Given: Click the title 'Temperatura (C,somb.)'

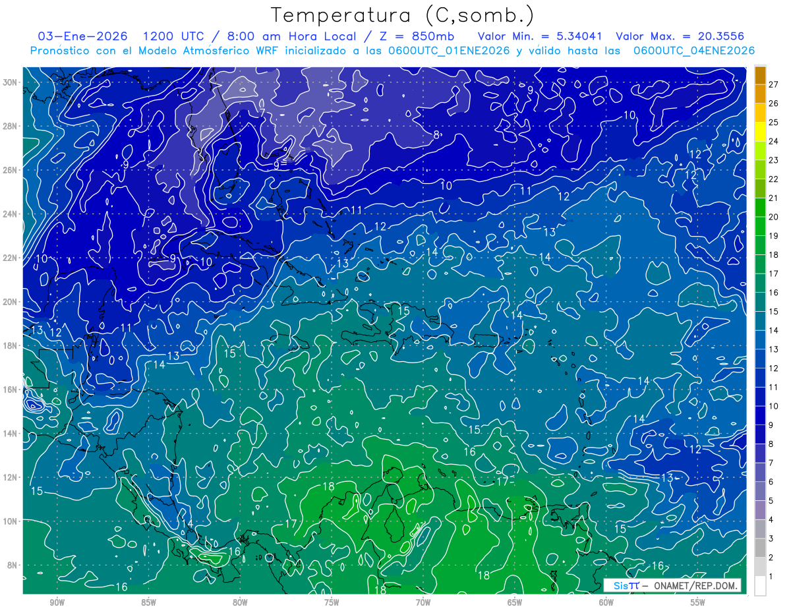Looking at the screenshot, I should tap(402, 15).
